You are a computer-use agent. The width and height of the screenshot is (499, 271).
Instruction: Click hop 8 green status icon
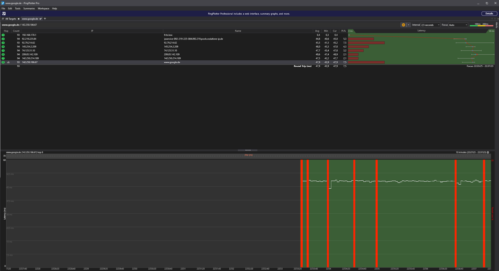click(x=3, y=62)
